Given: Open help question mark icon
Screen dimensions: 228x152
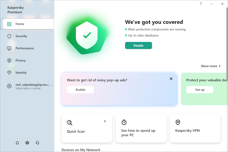Looking at the screenshot, I should coord(201,4).
